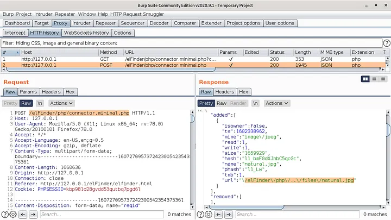Switch to Extender tab

[x=211, y=23]
